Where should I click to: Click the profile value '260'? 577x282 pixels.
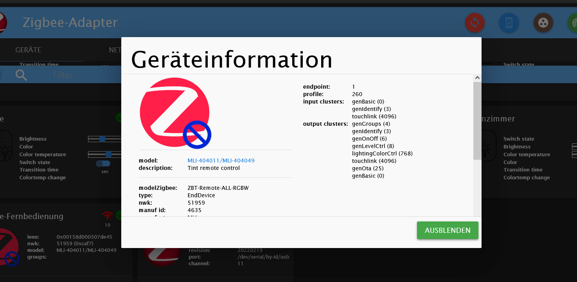(x=357, y=94)
